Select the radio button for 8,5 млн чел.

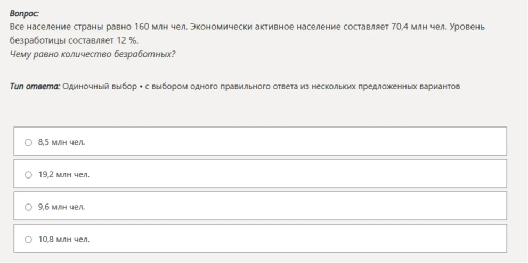click(x=28, y=142)
